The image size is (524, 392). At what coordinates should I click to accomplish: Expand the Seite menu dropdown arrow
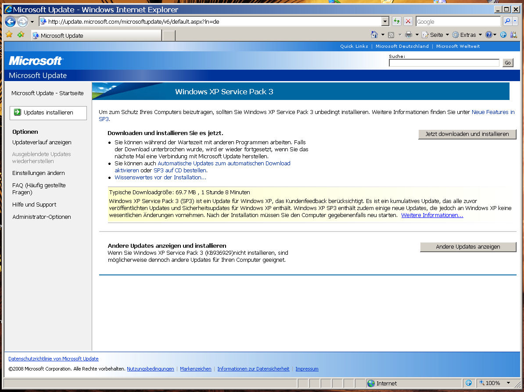tap(447, 35)
